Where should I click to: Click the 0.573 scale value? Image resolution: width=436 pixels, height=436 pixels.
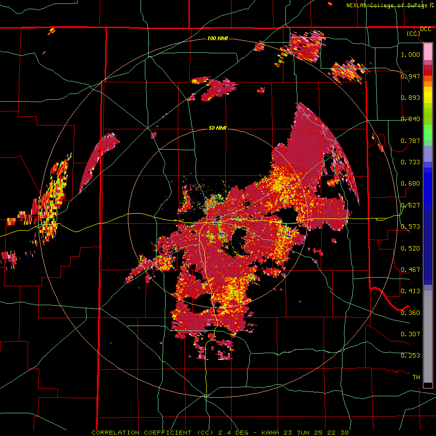click(x=410, y=227)
